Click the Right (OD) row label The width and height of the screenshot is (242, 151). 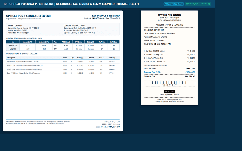click(13, 45)
